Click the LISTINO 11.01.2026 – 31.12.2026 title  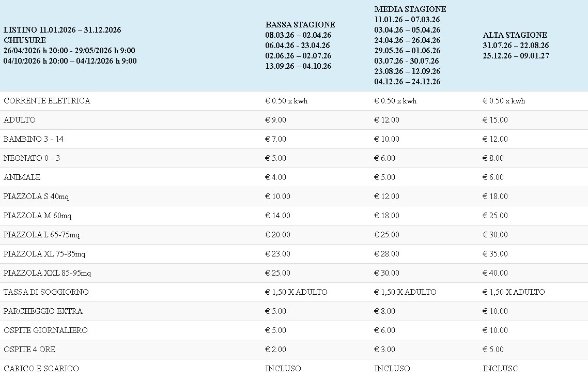tap(62, 30)
